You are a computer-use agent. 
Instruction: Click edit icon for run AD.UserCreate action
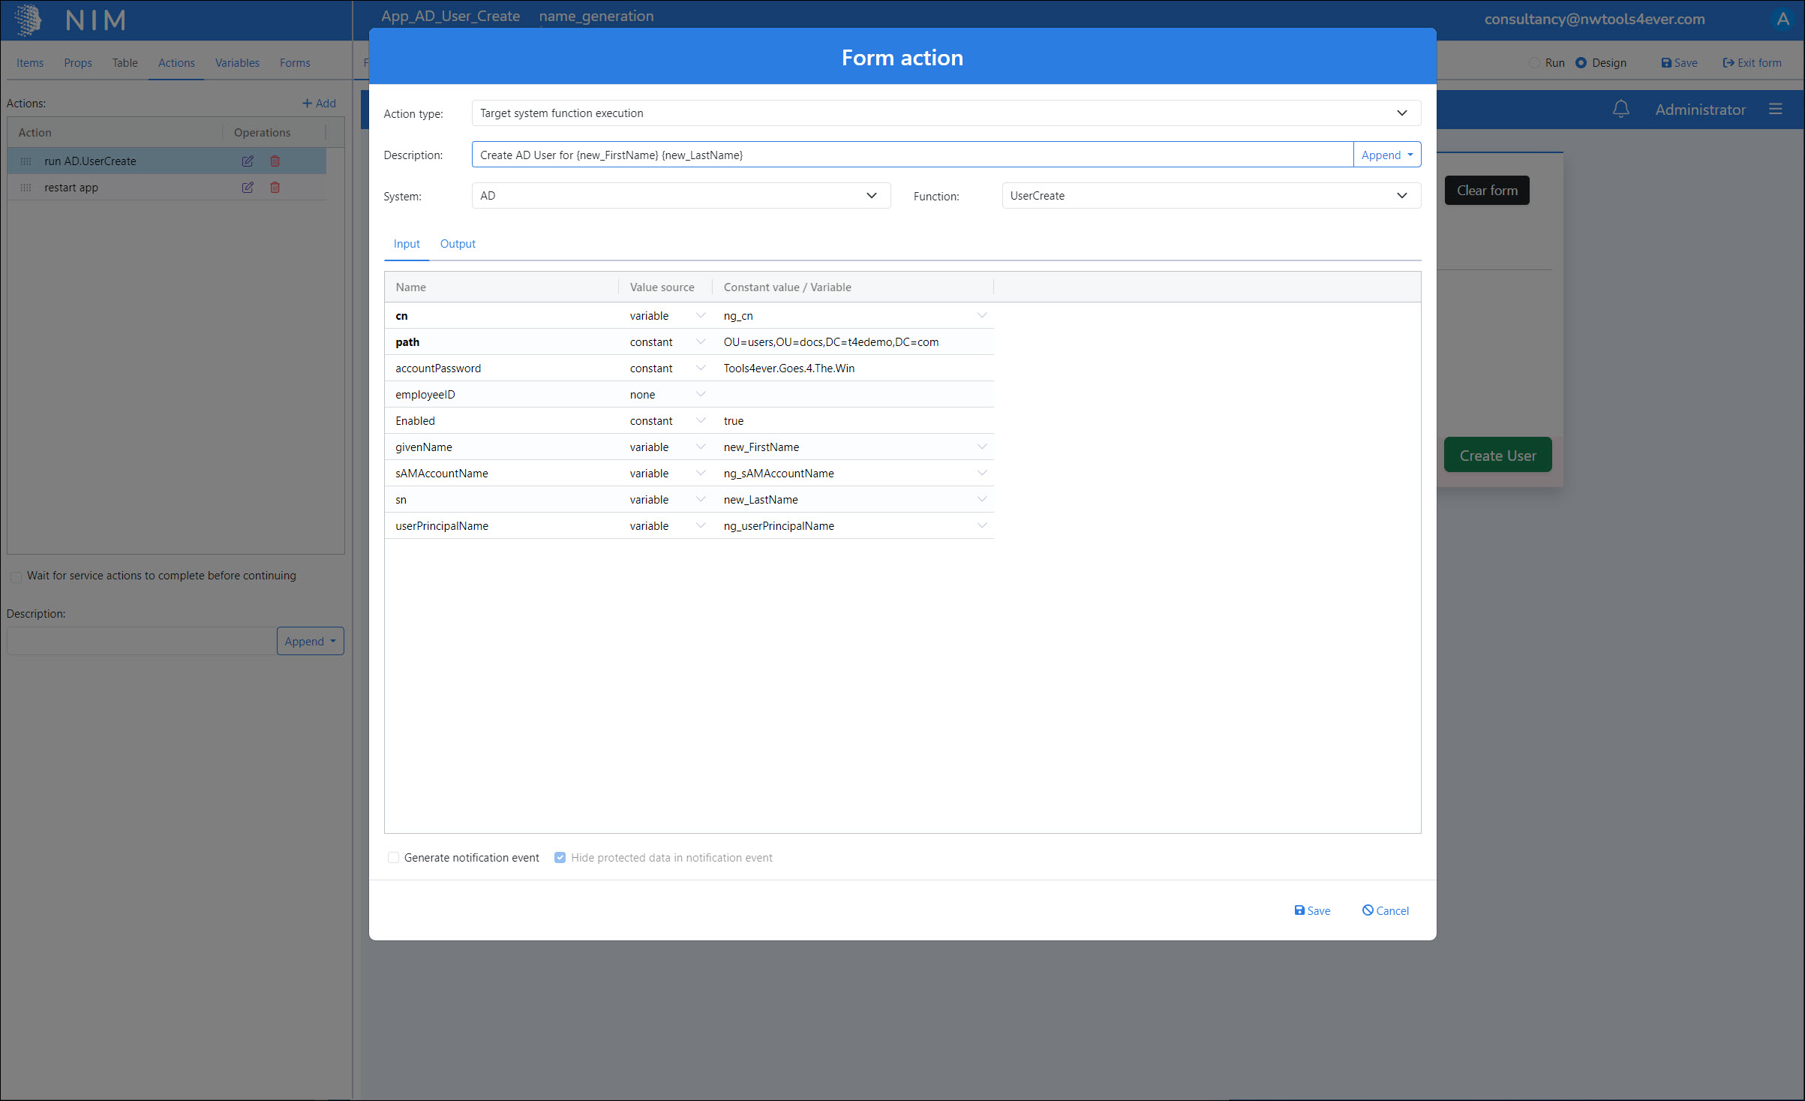point(248,161)
